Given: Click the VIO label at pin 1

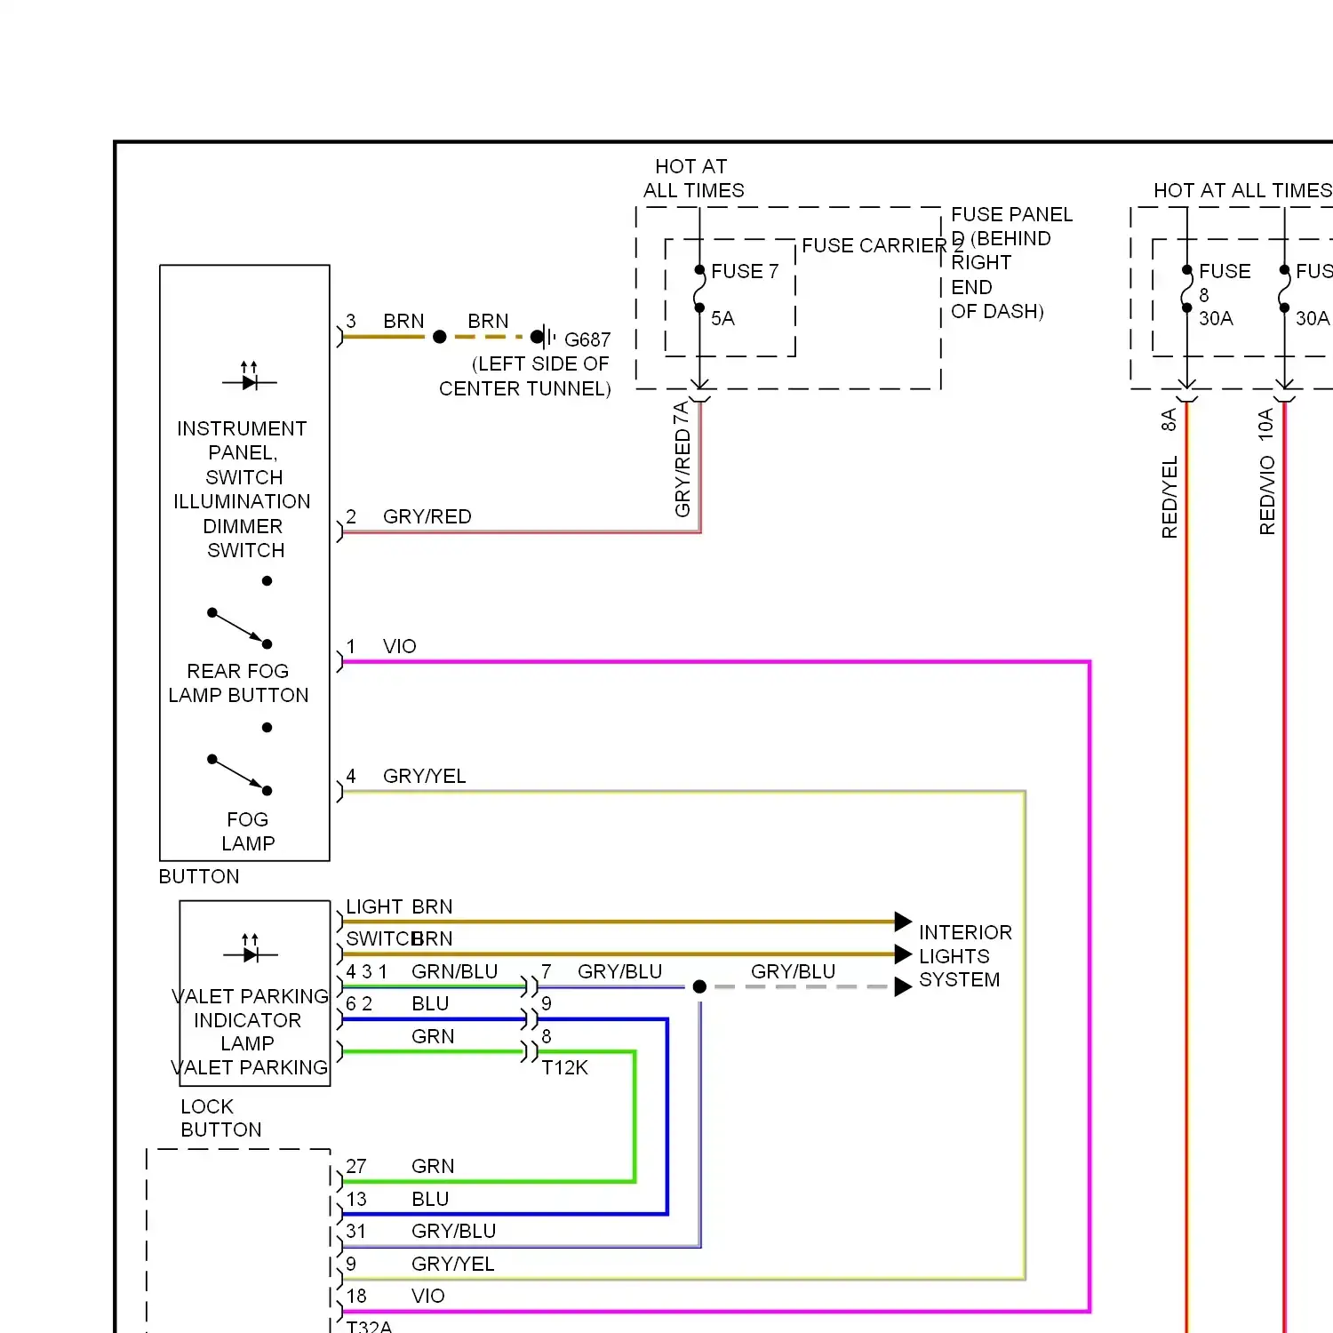Looking at the screenshot, I should [x=399, y=646].
